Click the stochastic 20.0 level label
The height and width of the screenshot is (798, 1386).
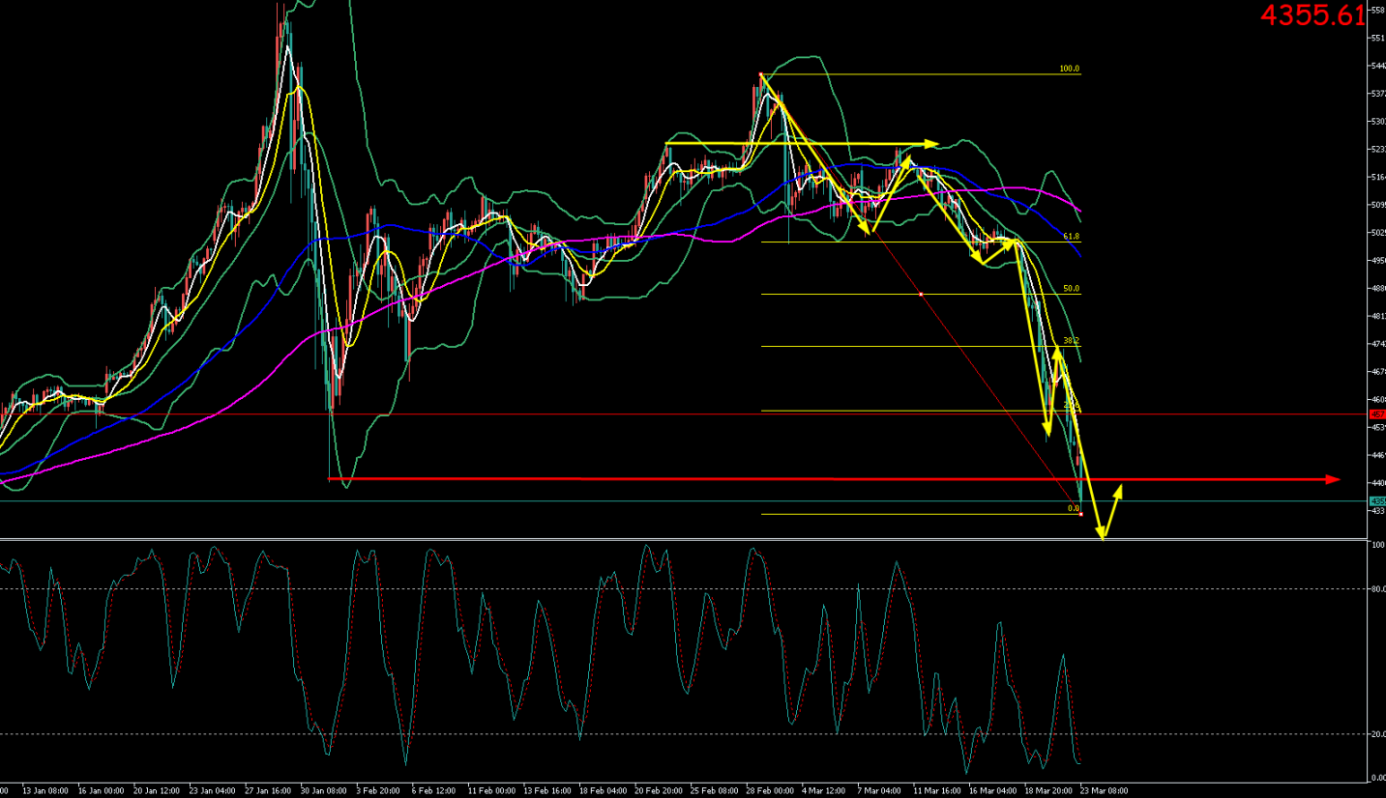1377,734
